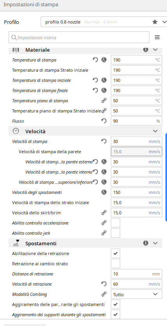Click the formula icon beside Temperatura di stampa finale
The height and width of the screenshot is (326, 167).
104,91
